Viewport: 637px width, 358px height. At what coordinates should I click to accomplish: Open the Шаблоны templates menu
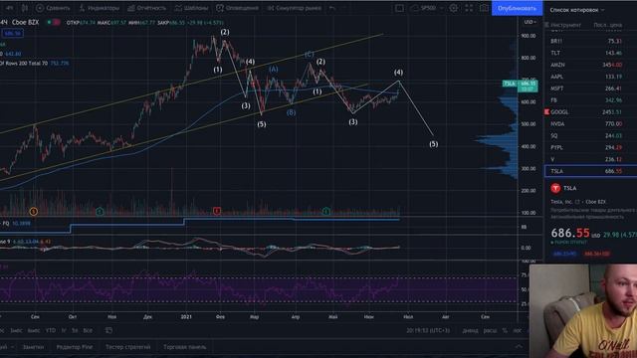(191, 8)
